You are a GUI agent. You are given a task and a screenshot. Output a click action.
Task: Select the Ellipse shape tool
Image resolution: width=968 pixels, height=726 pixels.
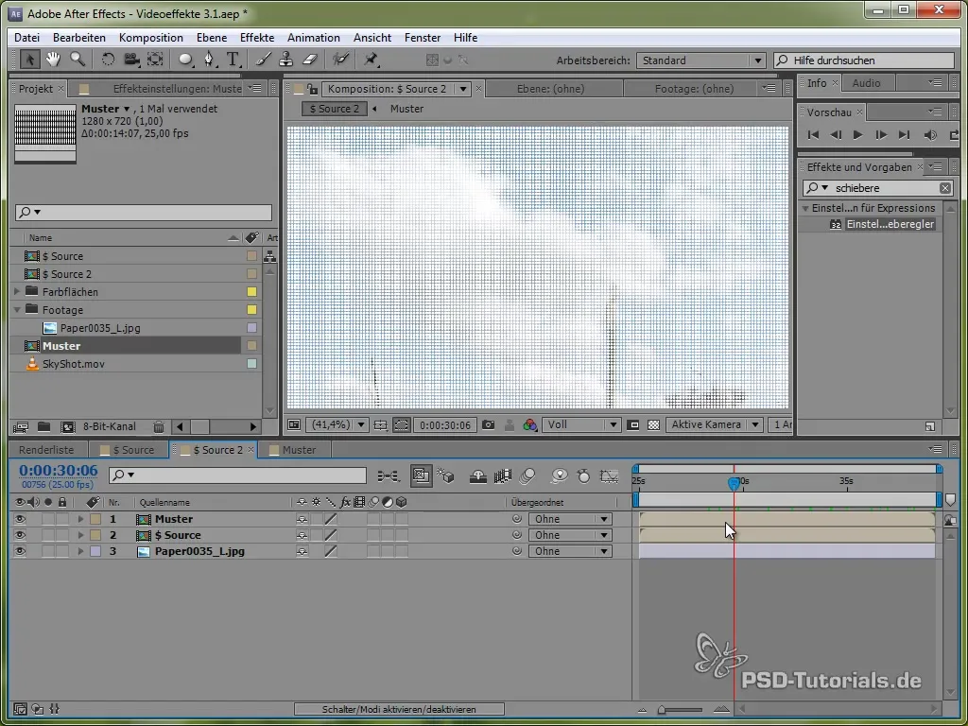point(185,60)
